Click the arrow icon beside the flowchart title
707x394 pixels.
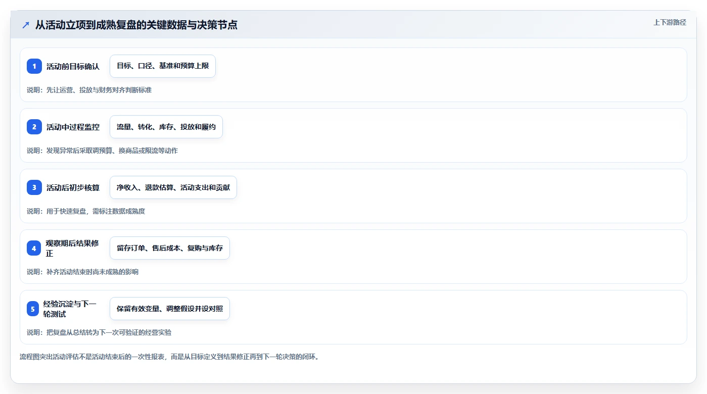coord(26,25)
